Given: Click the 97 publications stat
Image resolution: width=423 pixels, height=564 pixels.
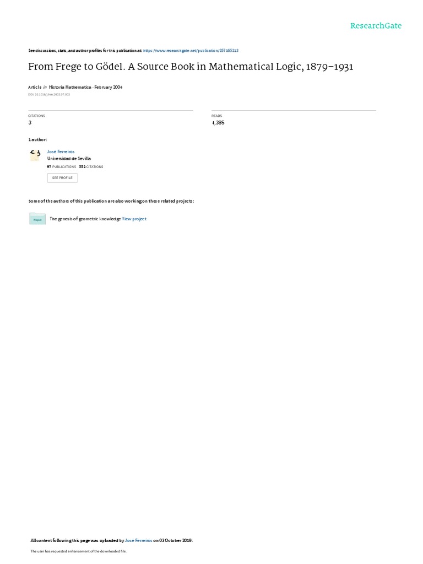Looking at the screenshot, I should point(62,167).
